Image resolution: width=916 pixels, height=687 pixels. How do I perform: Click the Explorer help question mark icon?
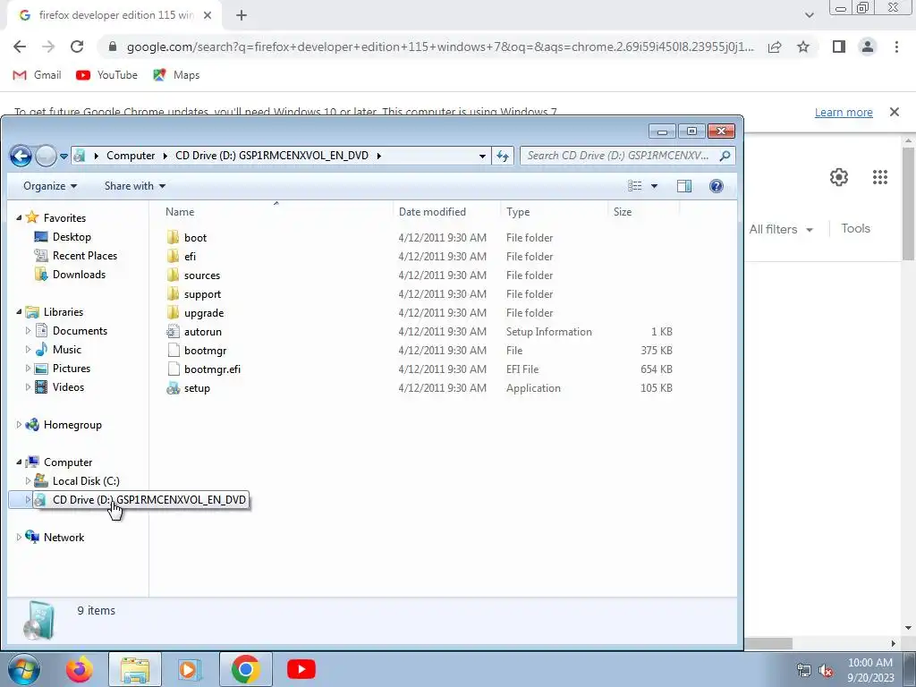[x=717, y=186]
